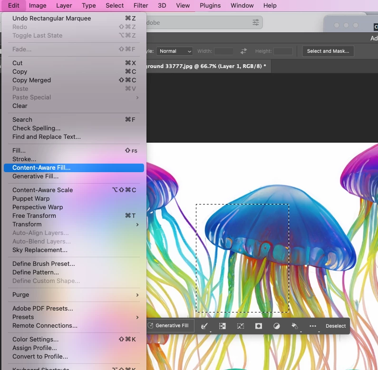Screen dimensions: 378x370
Task: Open the View menu
Action: [183, 5]
